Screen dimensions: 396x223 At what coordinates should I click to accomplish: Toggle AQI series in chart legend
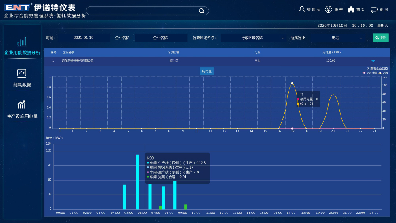click(x=383, y=73)
